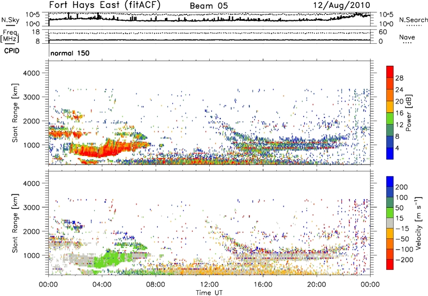Select the "N.Sky" legend label
This screenshot has height=296, width=428.
[10, 20]
